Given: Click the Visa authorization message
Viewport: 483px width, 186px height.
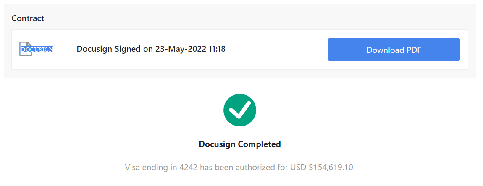Looking at the screenshot, I should [239, 167].
